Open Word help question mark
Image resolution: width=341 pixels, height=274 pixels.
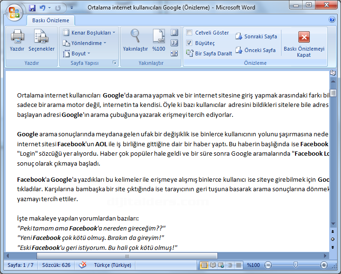click(332, 19)
